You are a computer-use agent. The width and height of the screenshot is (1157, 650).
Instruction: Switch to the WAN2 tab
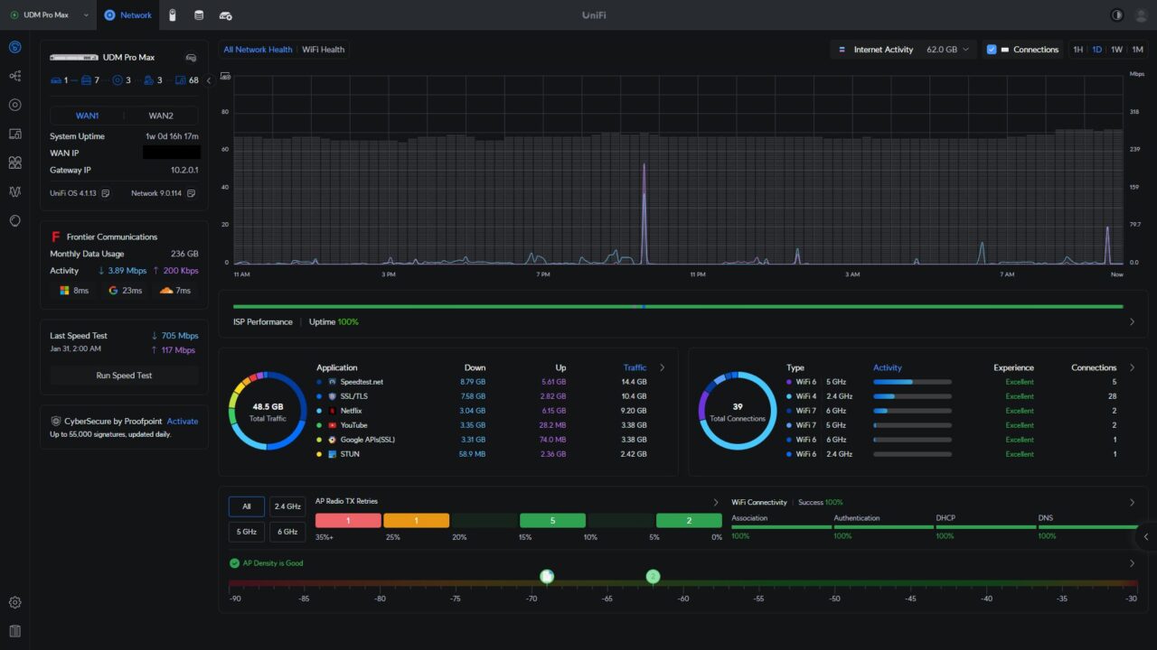click(161, 116)
